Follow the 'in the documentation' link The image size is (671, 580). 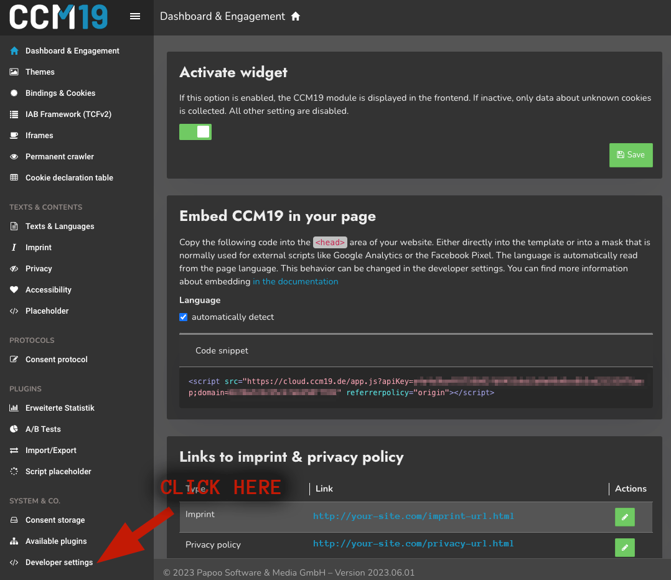coord(295,281)
